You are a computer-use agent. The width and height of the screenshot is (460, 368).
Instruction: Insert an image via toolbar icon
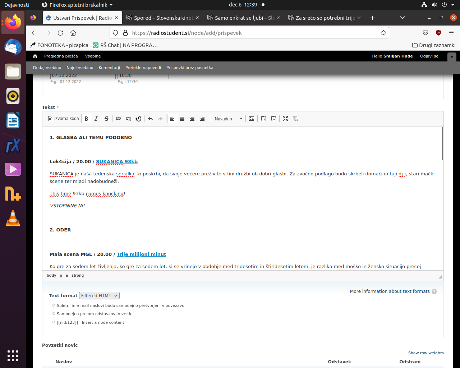point(252,119)
